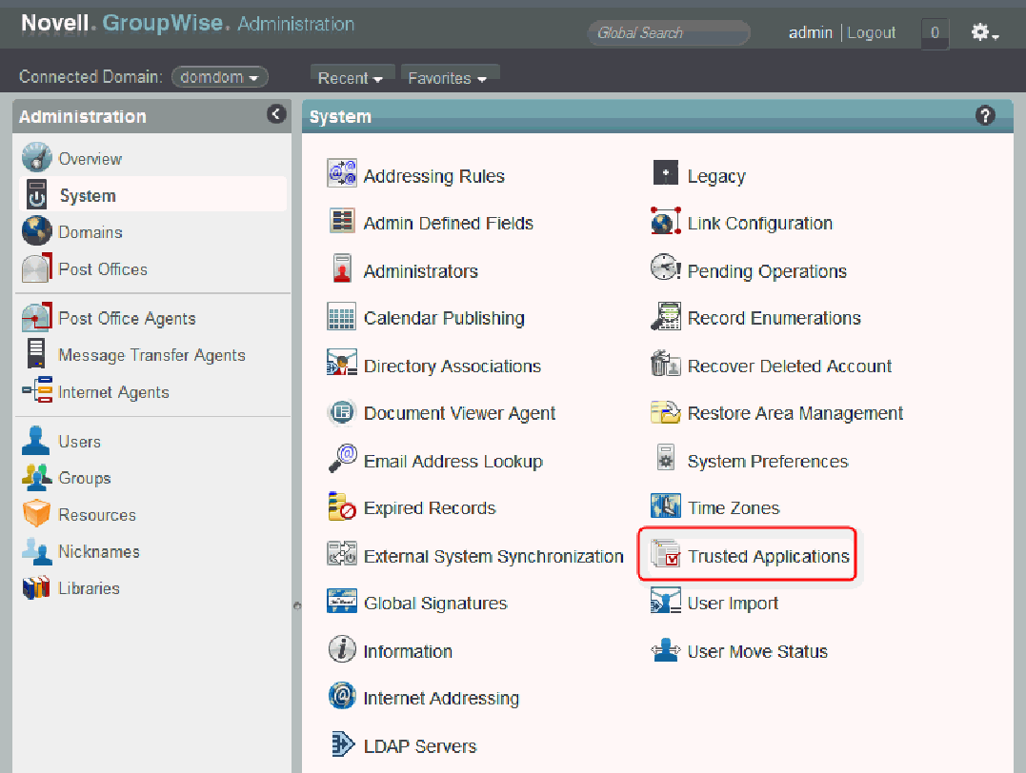Click the Global Signatures icon
The width and height of the screenshot is (1026, 773).
pyautogui.click(x=342, y=601)
